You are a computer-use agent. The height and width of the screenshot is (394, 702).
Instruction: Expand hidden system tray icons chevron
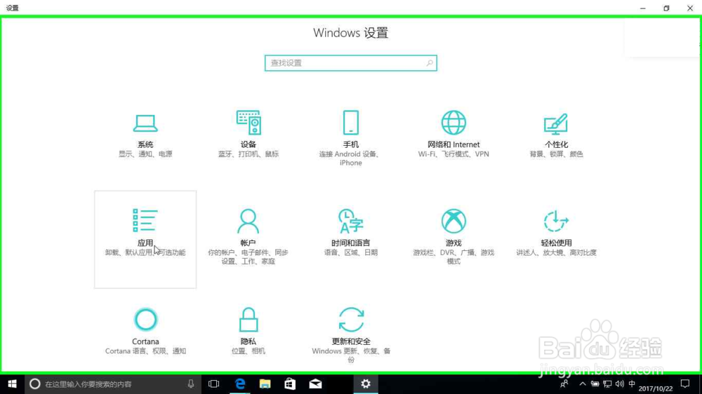pos(583,383)
